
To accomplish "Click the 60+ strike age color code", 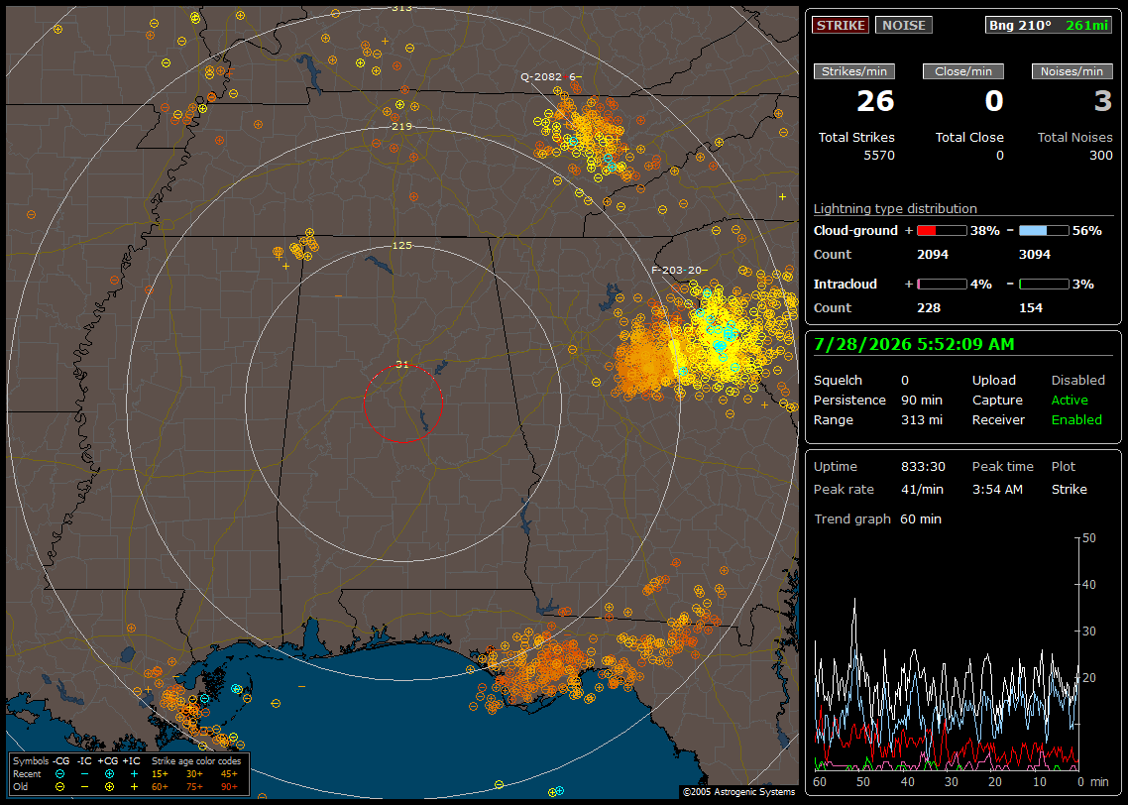I will click(x=160, y=787).
